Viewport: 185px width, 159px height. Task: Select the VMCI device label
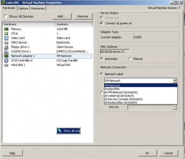coord(19,43)
